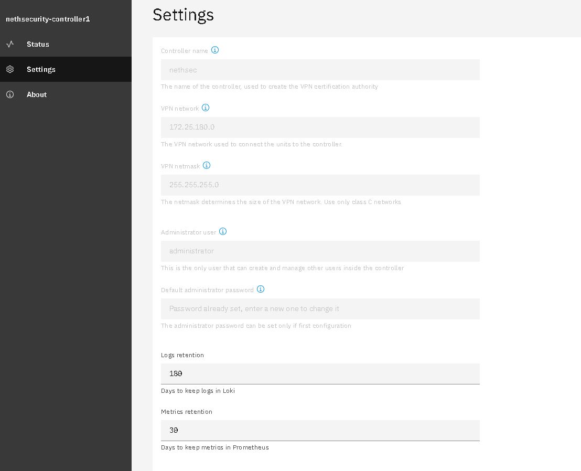The width and height of the screenshot is (581, 471).
Task: Show info tooltip for Default administrator password
Action: 261,289
